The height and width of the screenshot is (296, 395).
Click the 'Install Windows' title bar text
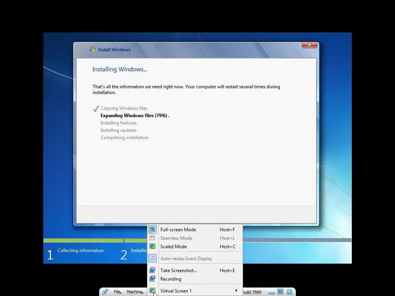point(114,50)
